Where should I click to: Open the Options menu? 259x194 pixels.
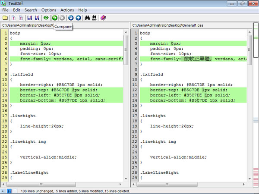(49, 9)
